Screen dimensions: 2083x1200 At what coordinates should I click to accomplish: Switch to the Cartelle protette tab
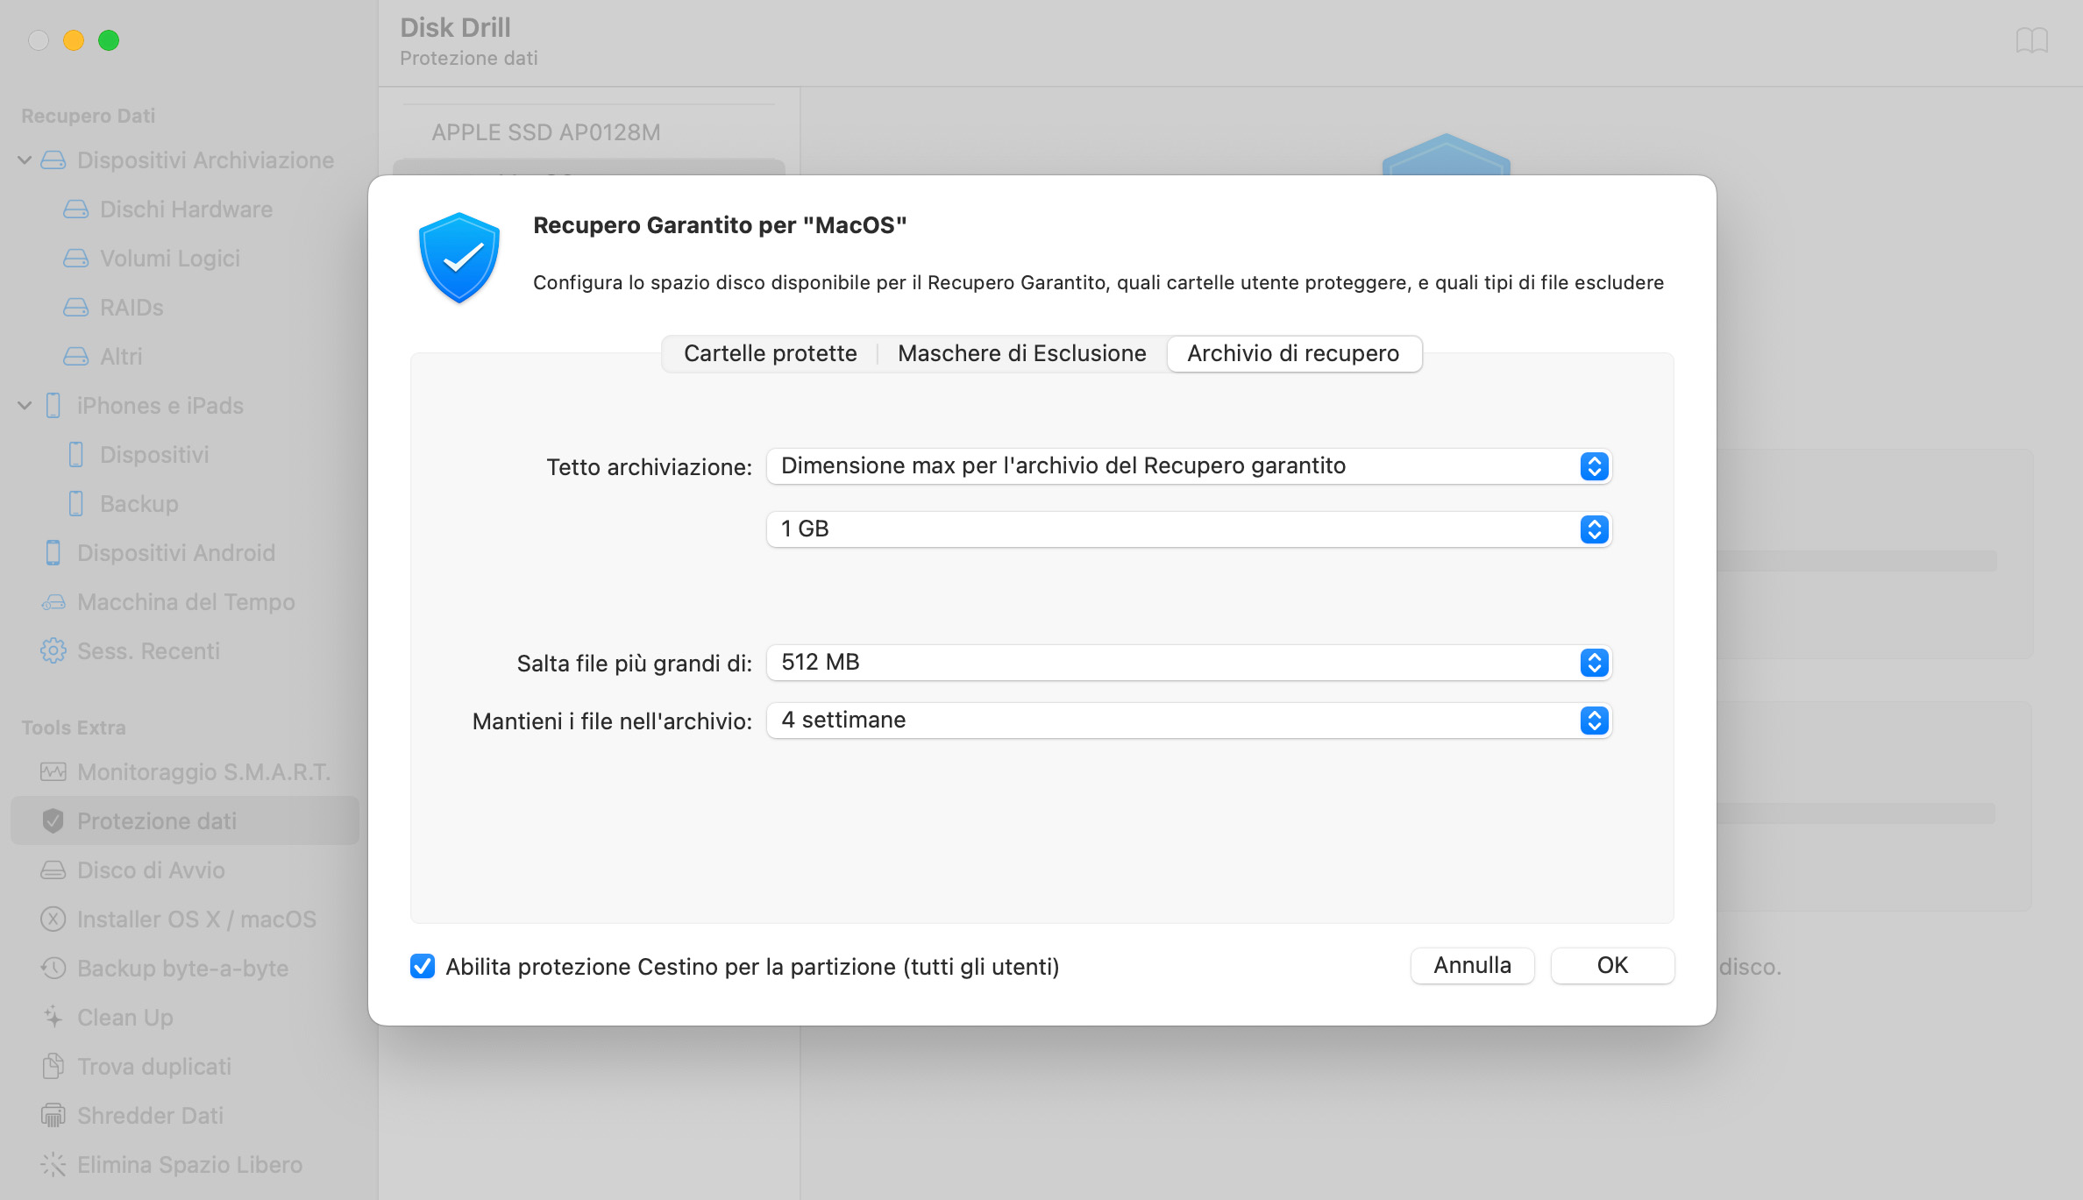pyautogui.click(x=770, y=354)
